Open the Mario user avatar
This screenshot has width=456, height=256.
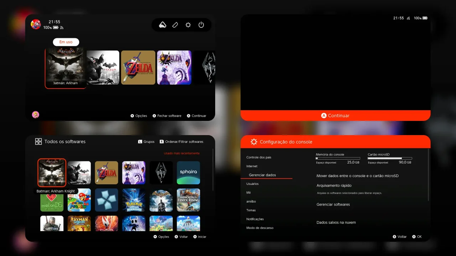36,24
